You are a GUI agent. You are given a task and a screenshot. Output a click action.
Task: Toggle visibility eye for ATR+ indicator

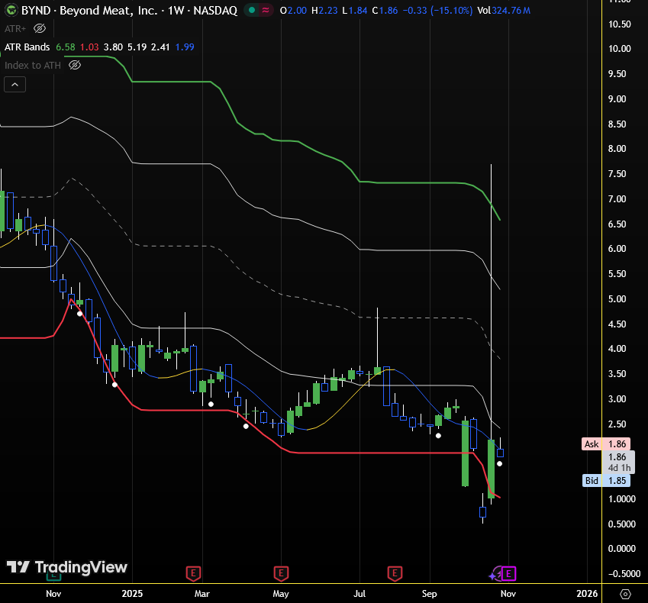click(x=40, y=28)
